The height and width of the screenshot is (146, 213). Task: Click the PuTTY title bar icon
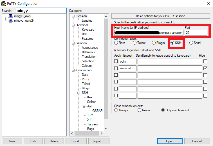3,4
